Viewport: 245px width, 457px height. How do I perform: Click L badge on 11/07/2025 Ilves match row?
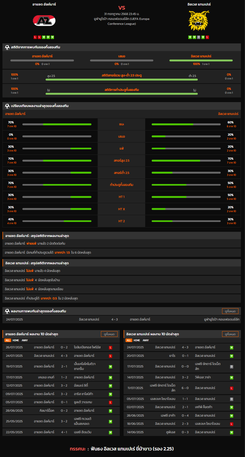click(x=232, y=388)
